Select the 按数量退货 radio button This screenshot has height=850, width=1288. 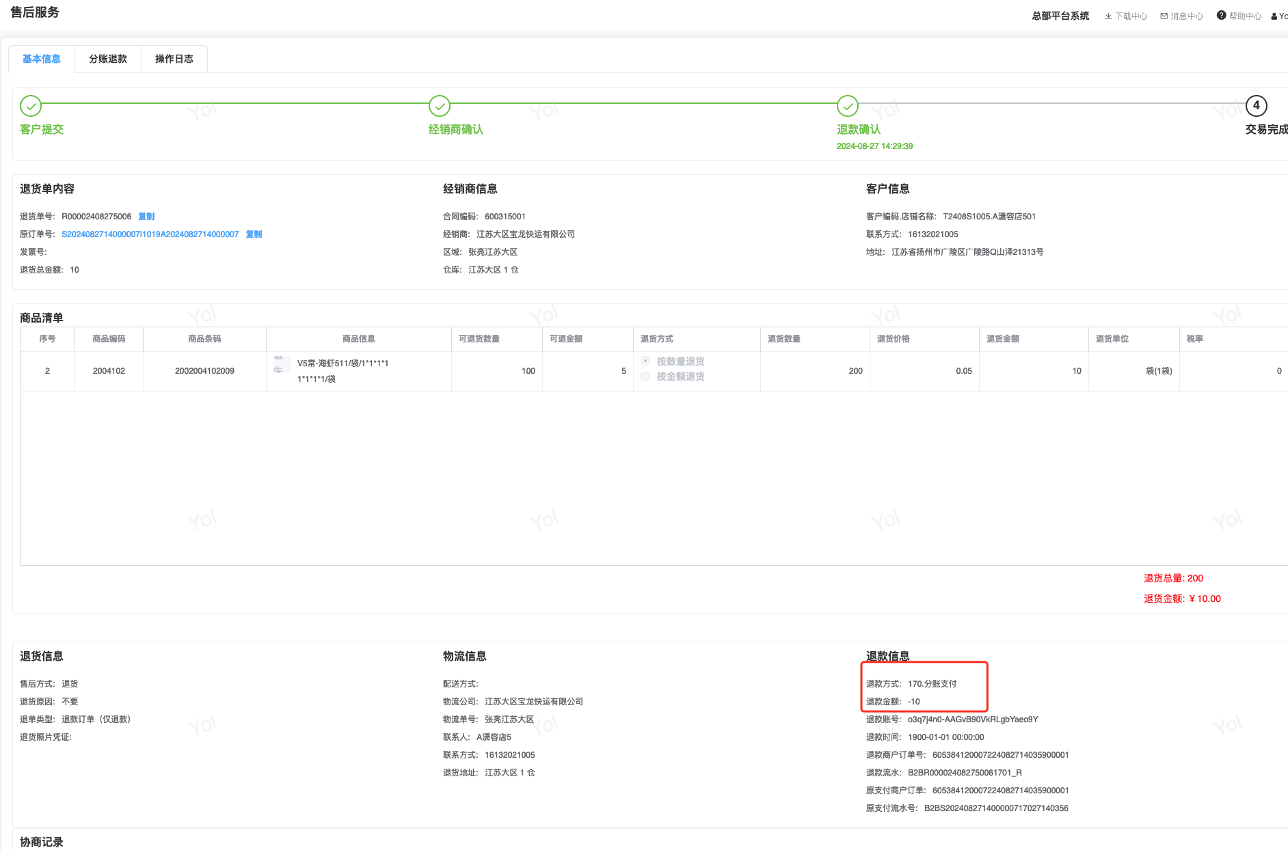[645, 361]
